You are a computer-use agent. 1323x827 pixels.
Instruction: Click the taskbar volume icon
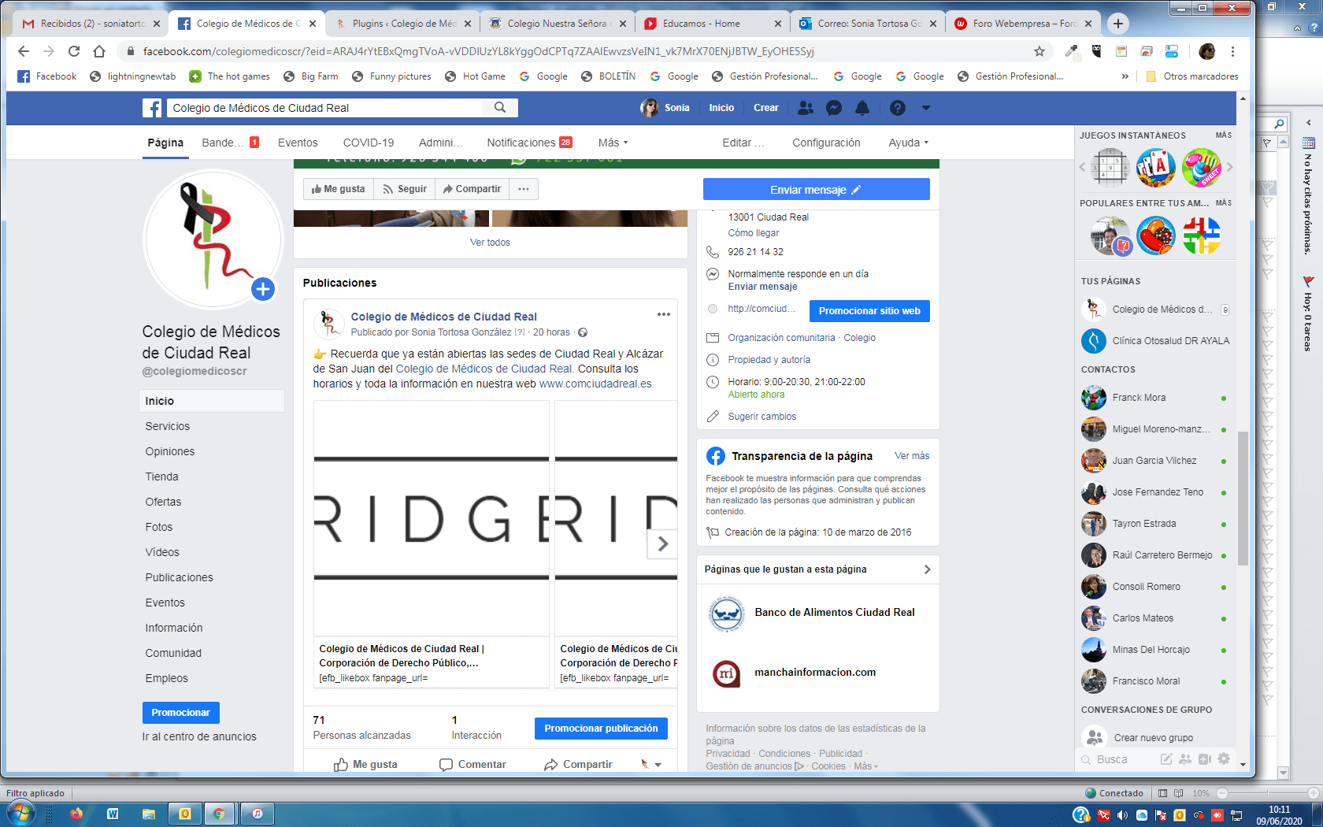point(1122,815)
